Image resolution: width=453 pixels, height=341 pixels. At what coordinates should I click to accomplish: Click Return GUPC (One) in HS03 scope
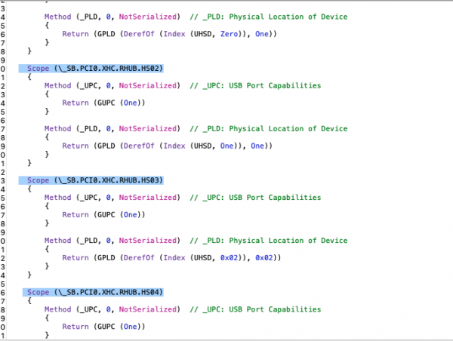103,214
